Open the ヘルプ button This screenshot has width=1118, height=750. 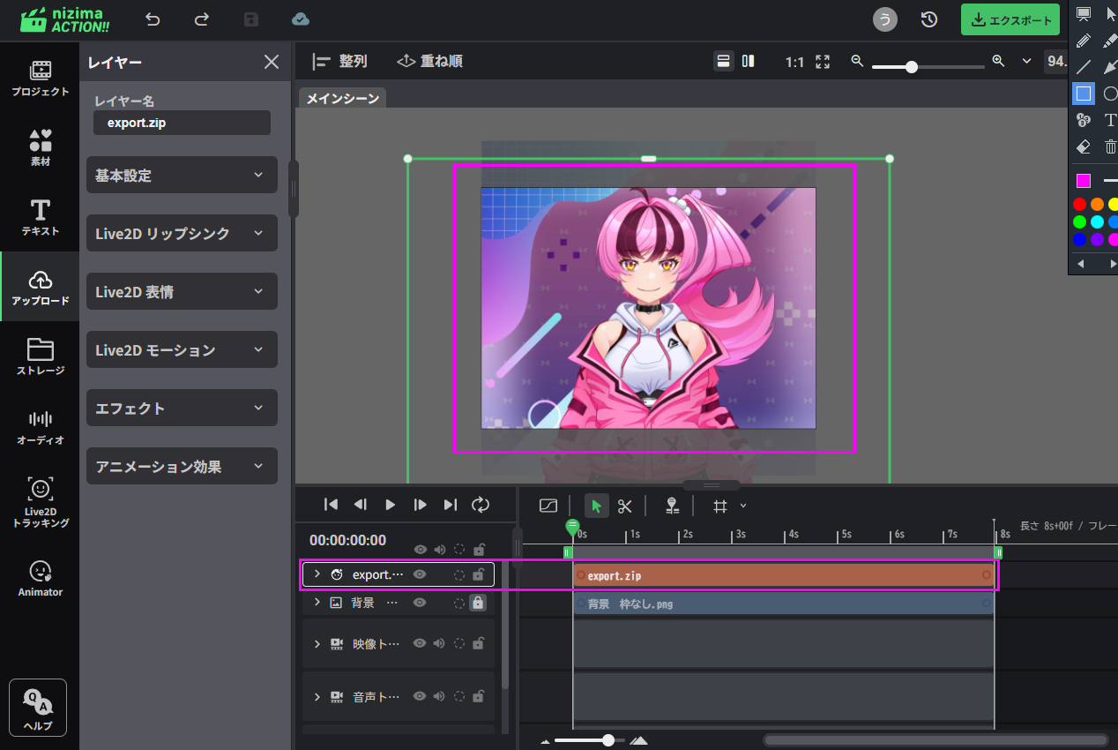(38, 708)
